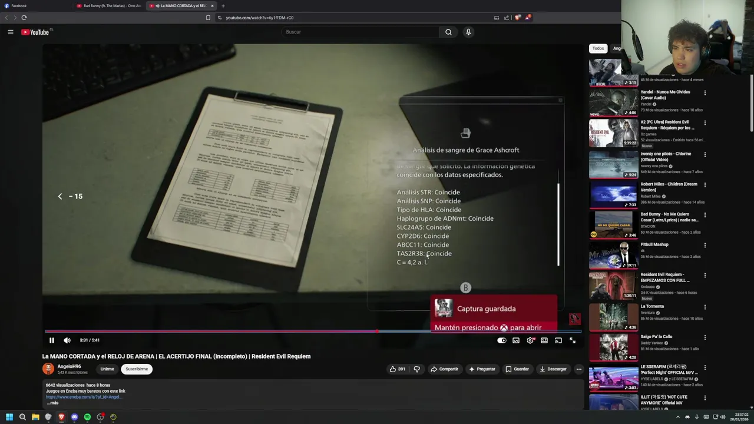The width and height of the screenshot is (754, 424).
Task: Reload the current page
Action: 24,18
